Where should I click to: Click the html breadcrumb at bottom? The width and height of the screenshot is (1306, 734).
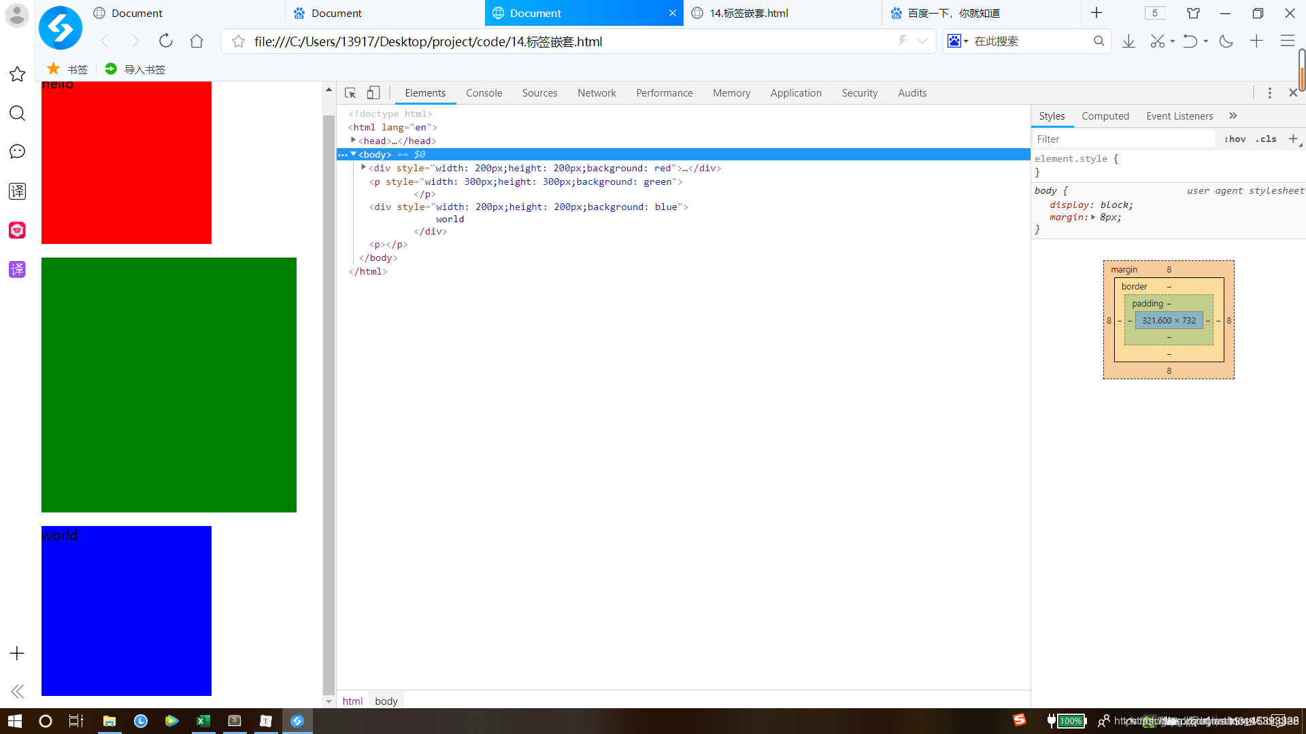tap(352, 701)
